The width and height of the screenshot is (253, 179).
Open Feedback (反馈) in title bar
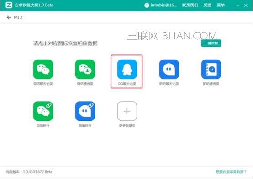(207, 5)
